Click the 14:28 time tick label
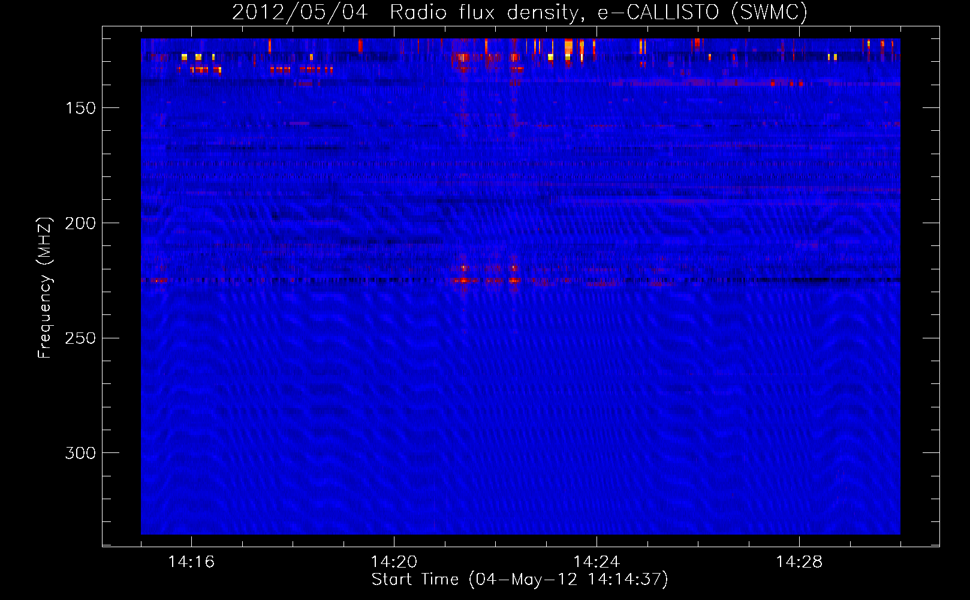The height and width of the screenshot is (600, 970). pyautogui.click(x=799, y=562)
